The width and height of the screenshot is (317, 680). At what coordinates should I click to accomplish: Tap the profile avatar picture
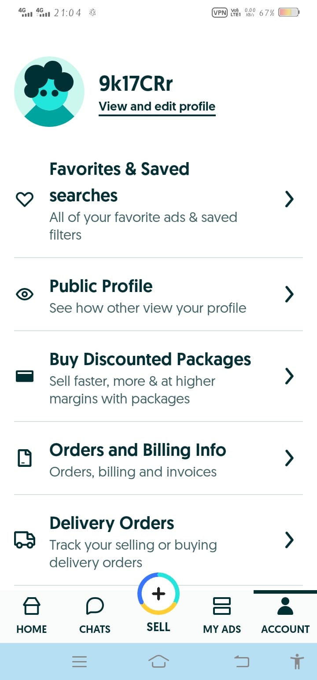coord(49,92)
